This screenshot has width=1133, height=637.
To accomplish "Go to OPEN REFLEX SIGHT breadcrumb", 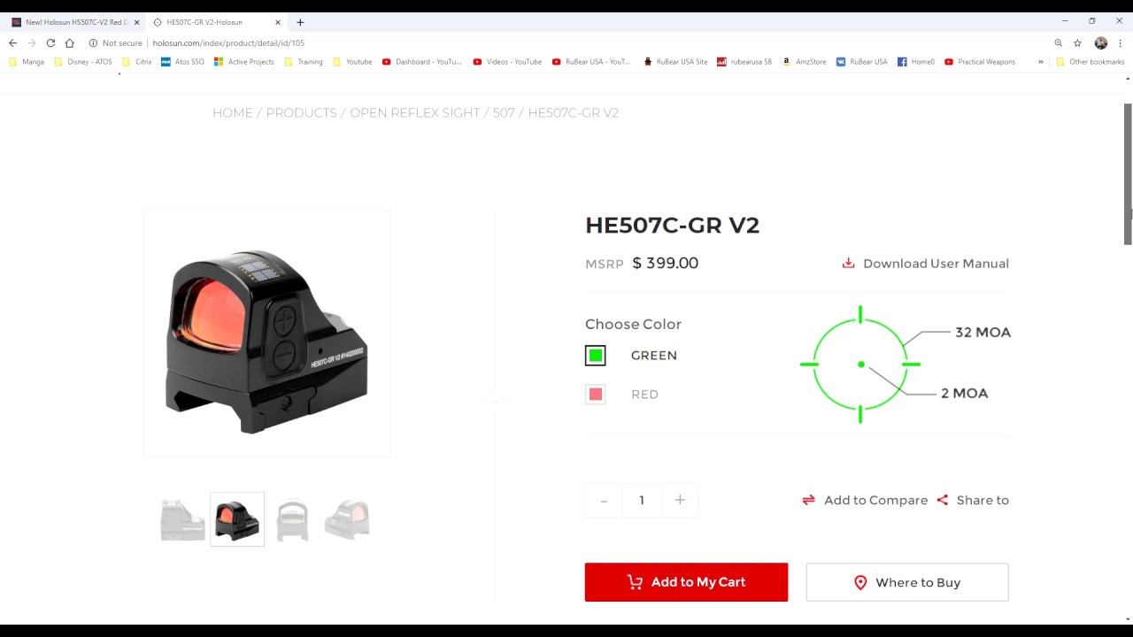I will pyautogui.click(x=414, y=113).
